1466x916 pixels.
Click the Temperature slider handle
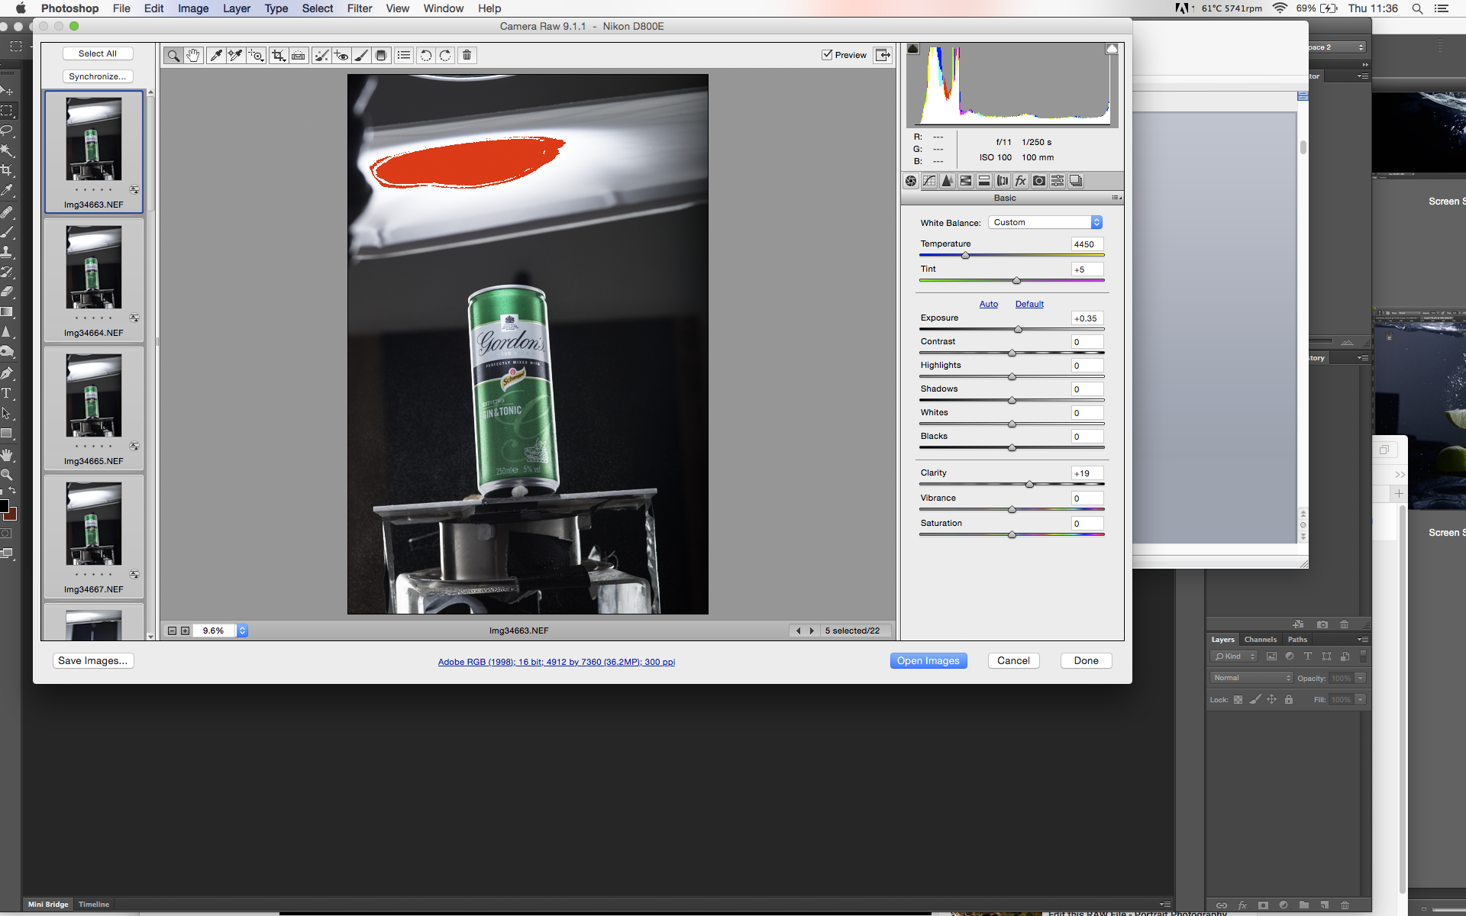click(x=965, y=256)
